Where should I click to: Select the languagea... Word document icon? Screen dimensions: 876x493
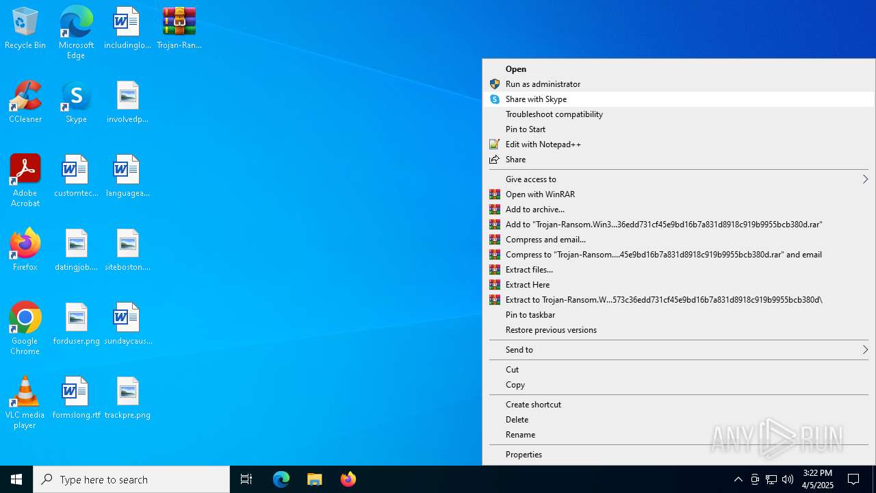127,176
